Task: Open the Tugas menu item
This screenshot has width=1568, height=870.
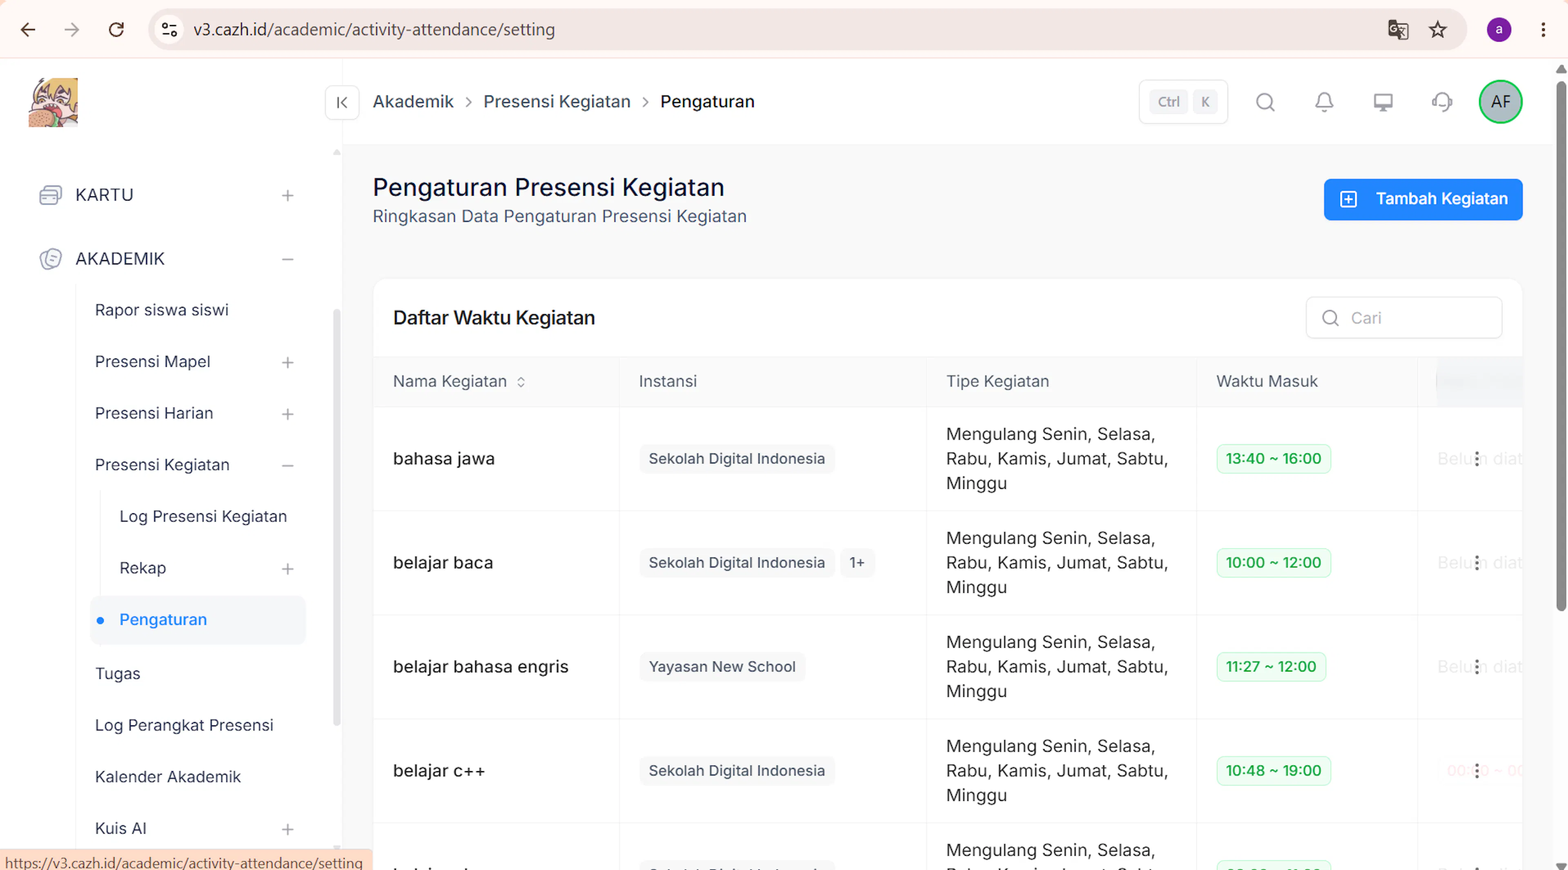Action: (x=118, y=674)
